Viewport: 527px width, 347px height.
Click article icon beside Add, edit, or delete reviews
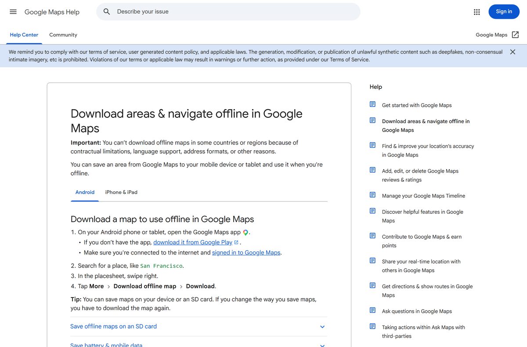tap(372, 170)
